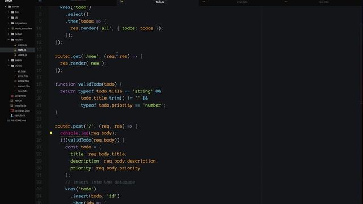Viewport: 363px width, 204px height.
Task: Click 'console.log' on line 25
Action: 74,133
